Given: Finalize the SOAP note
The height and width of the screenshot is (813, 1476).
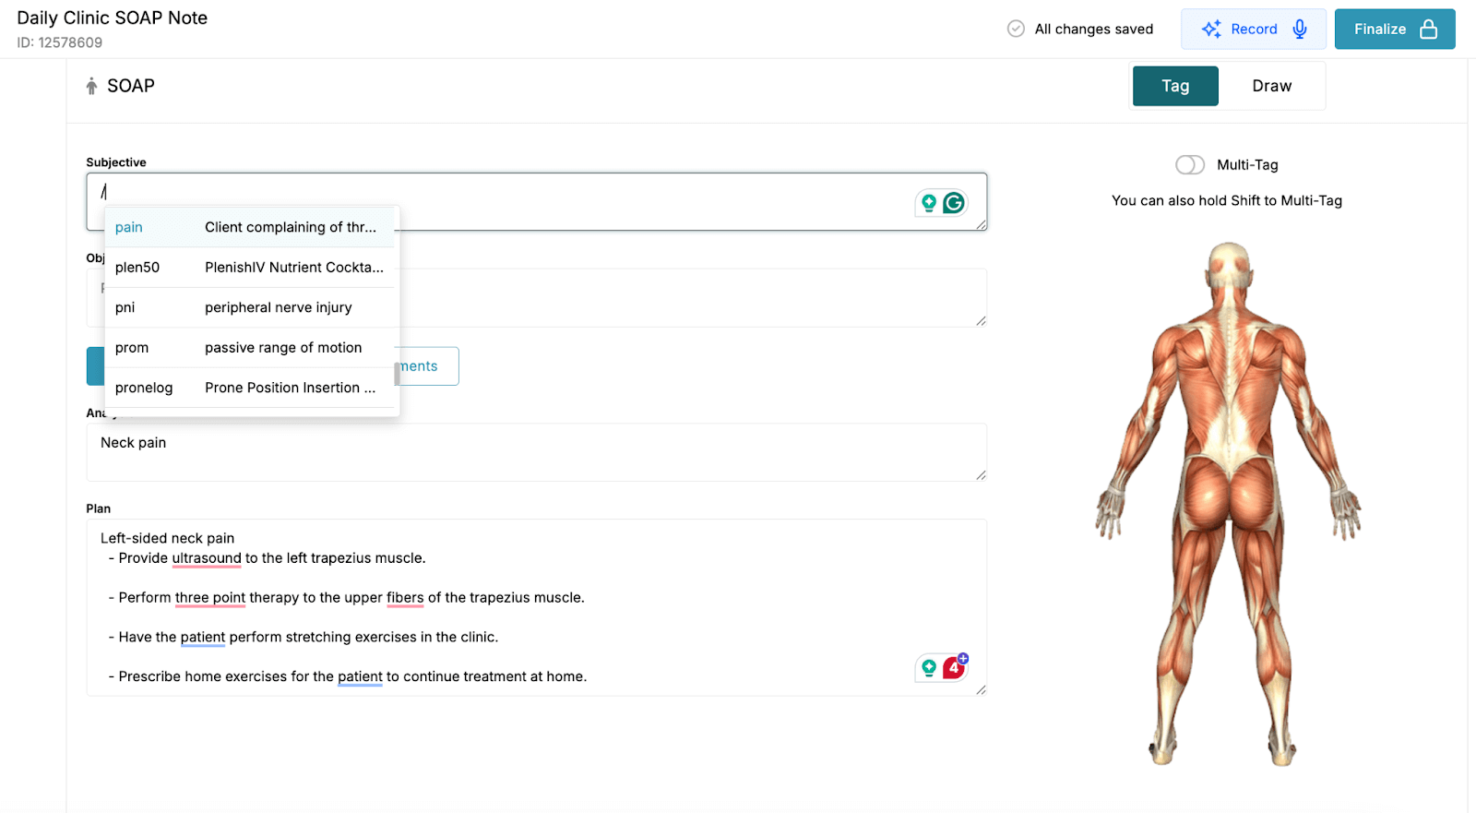Looking at the screenshot, I should tap(1395, 30).
